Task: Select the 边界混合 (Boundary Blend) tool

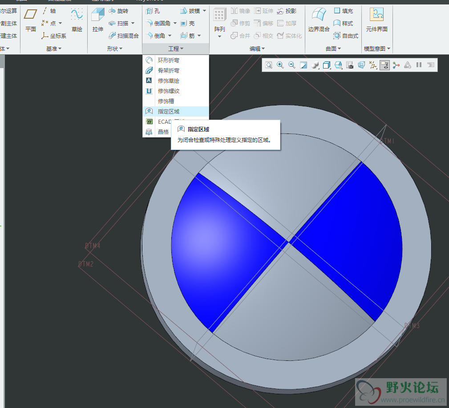Action: pyautogui.click(x=319, y=20)
